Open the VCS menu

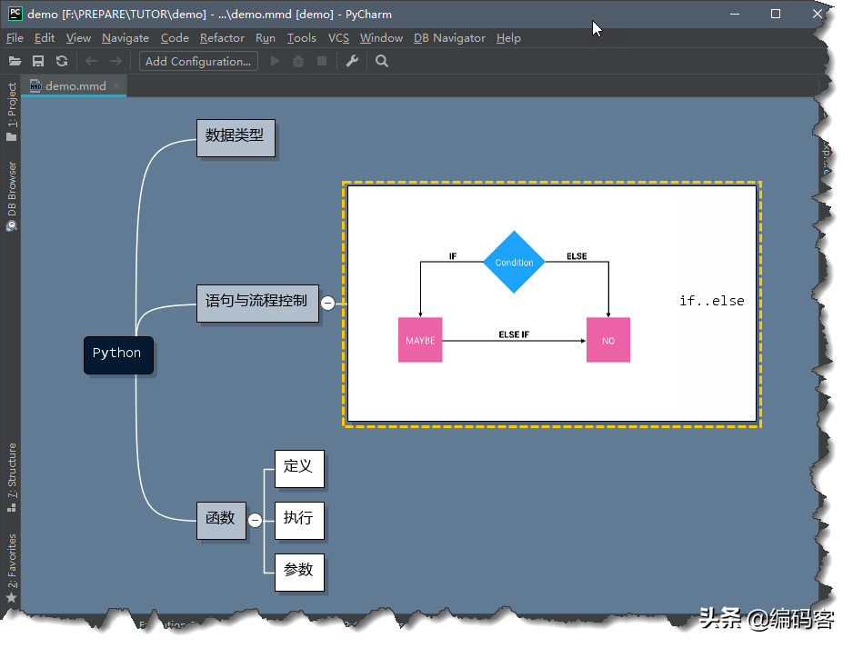338,38
